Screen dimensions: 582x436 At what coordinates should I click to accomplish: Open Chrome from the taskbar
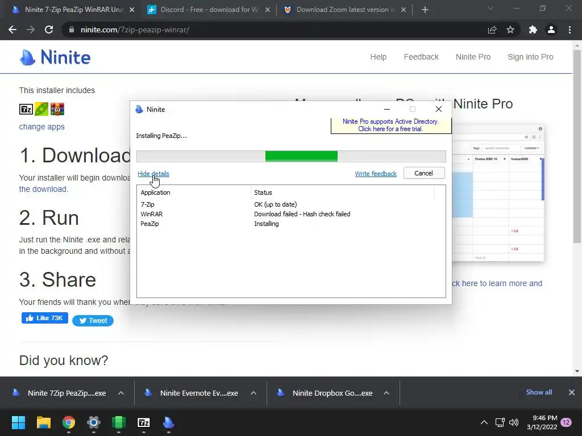pyautogui.click(x=69, y=422)
